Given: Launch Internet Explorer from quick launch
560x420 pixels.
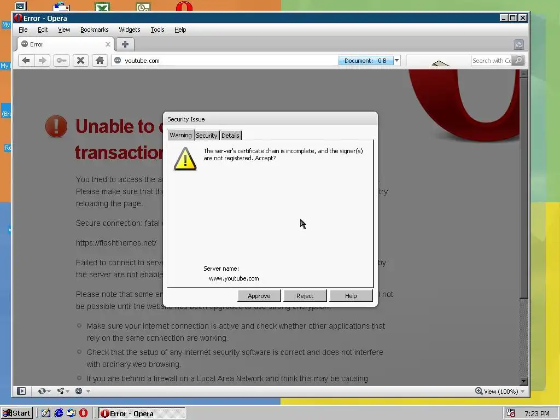Looking at the screenshot, I should tap(59, 413).
